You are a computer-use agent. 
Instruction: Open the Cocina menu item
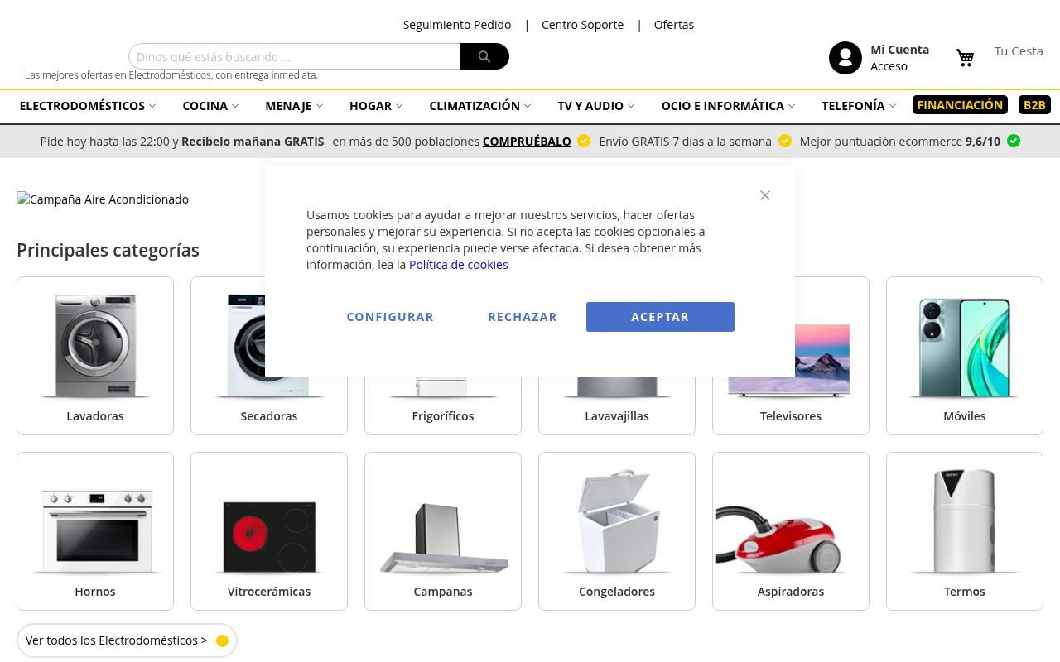210,106
